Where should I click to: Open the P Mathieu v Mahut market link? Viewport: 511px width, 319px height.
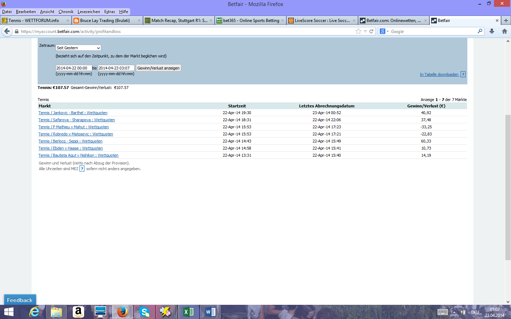73,127
